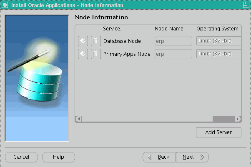
Task: Click the Primary Apps Node name field
Action: point(173,54)
